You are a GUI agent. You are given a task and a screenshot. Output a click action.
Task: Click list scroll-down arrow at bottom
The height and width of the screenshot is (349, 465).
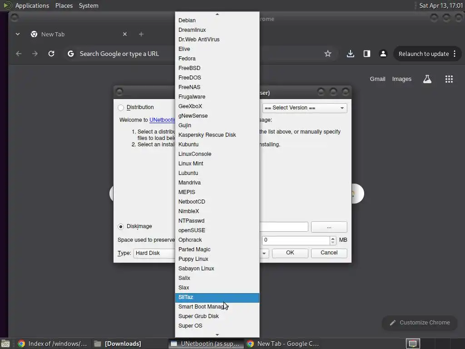[x=217, y=334]
